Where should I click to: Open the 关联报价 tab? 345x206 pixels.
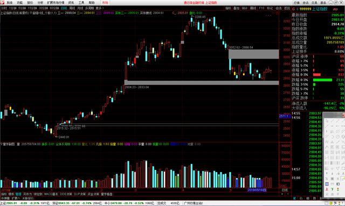[28, 198]
